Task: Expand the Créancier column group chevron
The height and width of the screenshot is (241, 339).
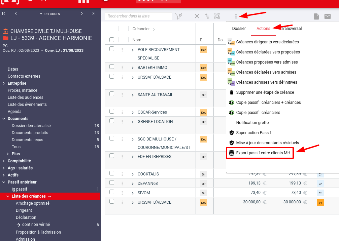Action: [x=154, y=29]
